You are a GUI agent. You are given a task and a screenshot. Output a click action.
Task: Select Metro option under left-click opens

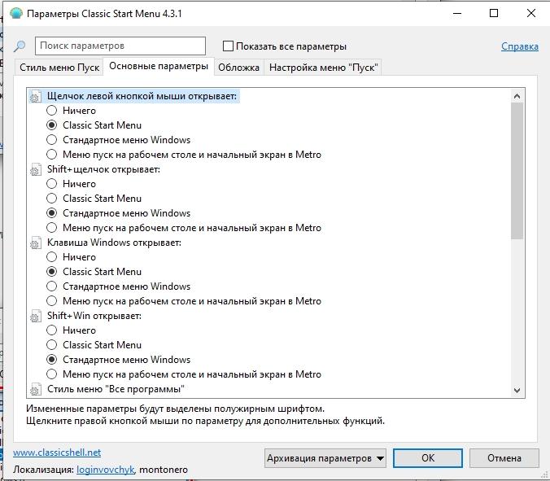51,155
